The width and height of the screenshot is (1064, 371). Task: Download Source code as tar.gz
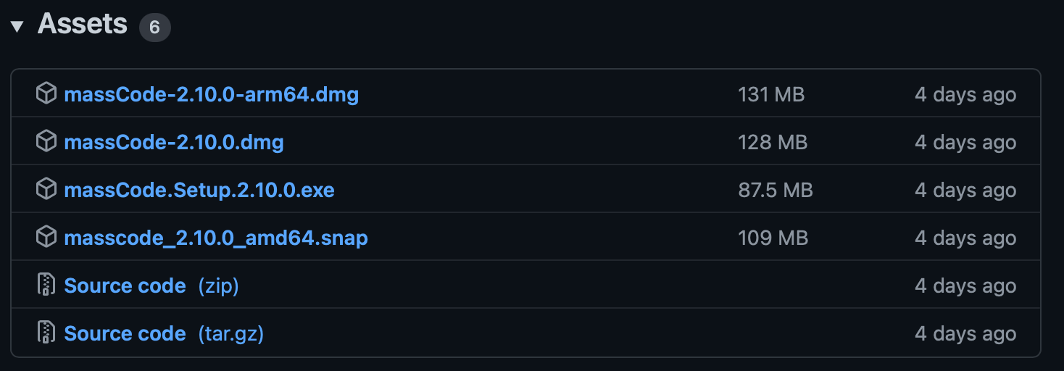[164, 333]
